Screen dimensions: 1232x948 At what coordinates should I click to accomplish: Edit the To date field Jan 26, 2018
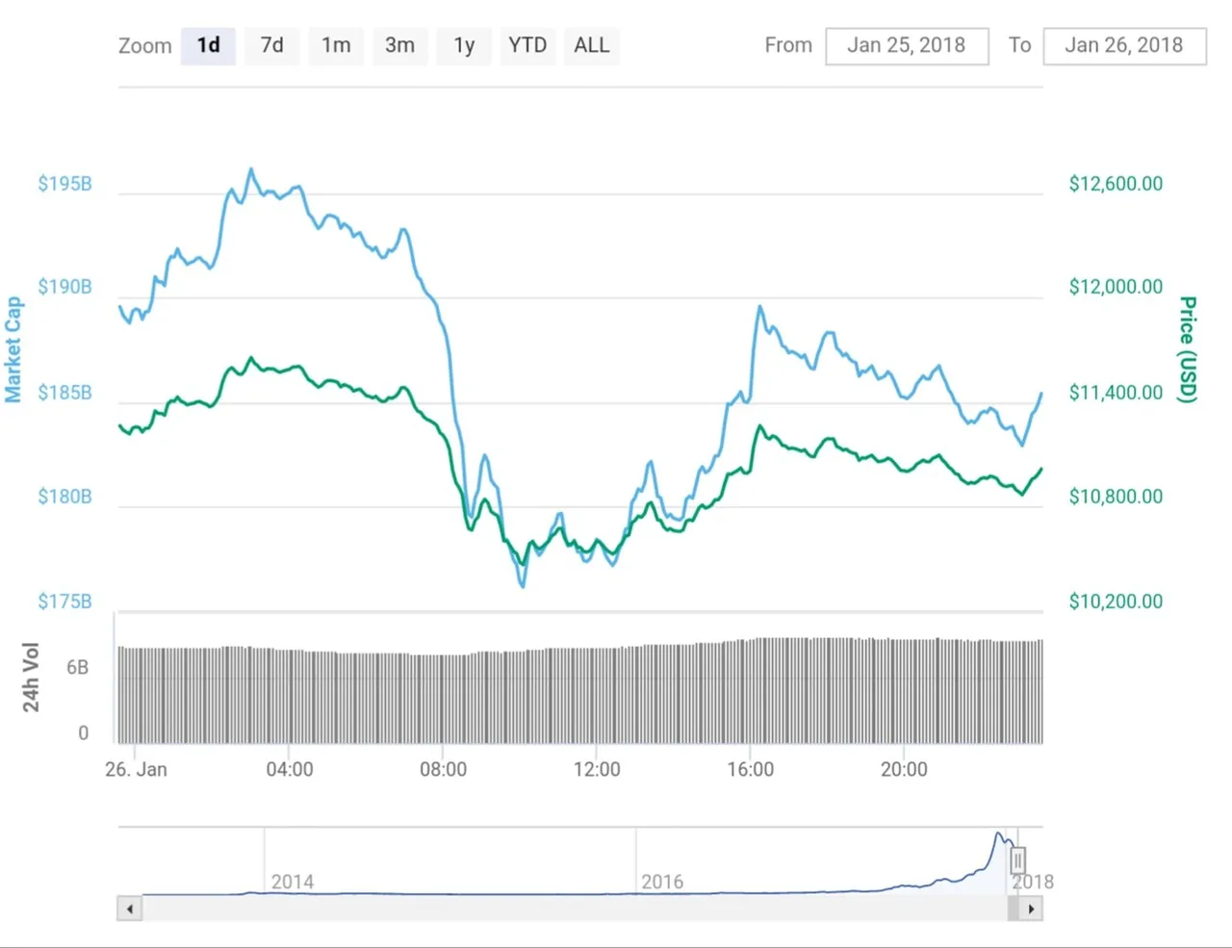1124,45
